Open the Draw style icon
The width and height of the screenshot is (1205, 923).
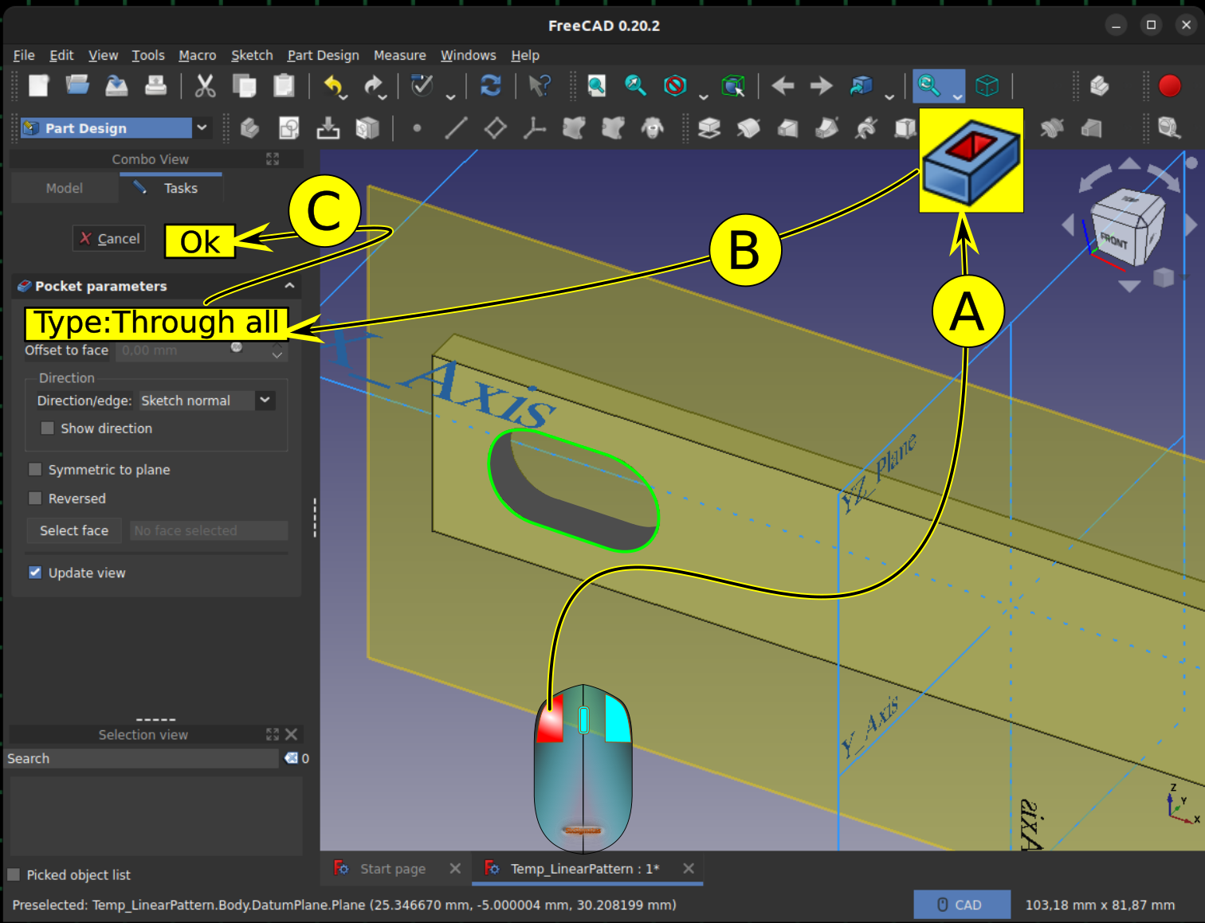click(675, 85)
